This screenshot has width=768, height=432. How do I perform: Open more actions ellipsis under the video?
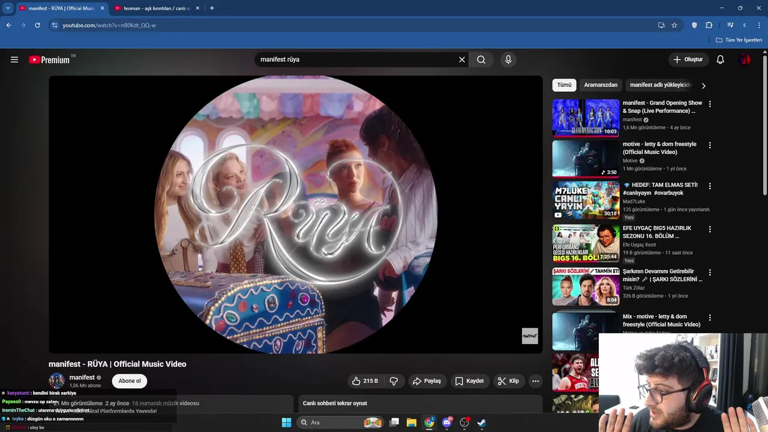pos(535,381)
